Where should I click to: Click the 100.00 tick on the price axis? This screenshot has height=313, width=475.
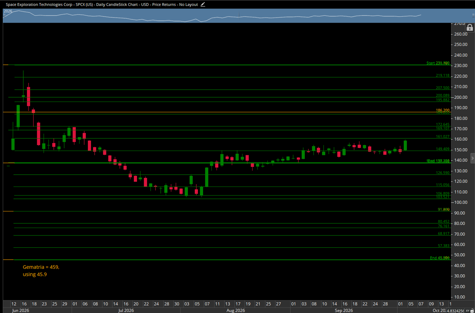click(x=461, y=202)
